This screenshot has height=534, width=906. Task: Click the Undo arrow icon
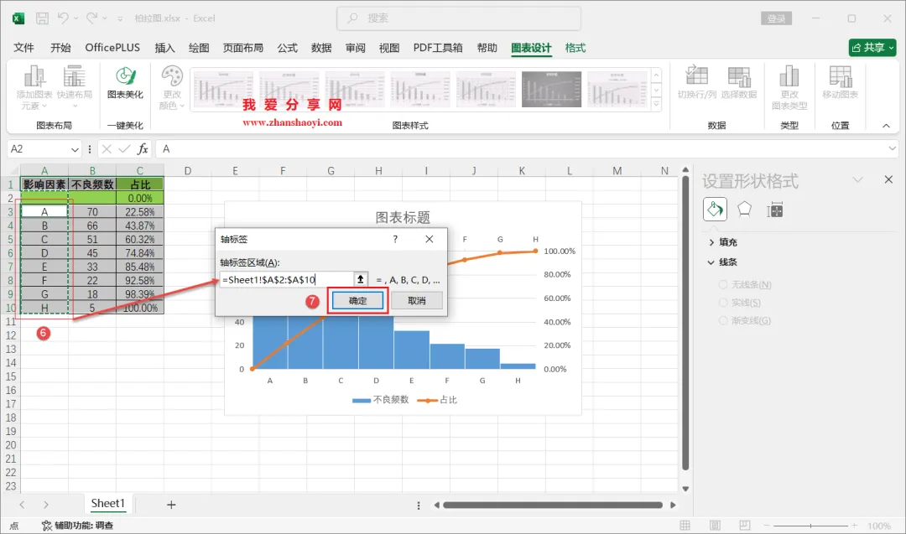click(x=63, y=18)
